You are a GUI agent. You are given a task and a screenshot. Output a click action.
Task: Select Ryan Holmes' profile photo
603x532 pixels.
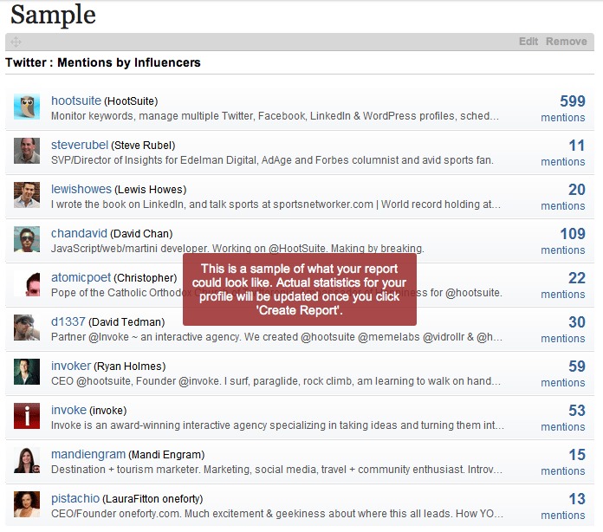[27, 372]
